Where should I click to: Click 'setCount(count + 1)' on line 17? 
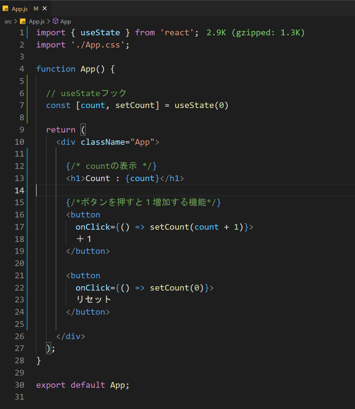pyautogui.click(x=197, y=227)
